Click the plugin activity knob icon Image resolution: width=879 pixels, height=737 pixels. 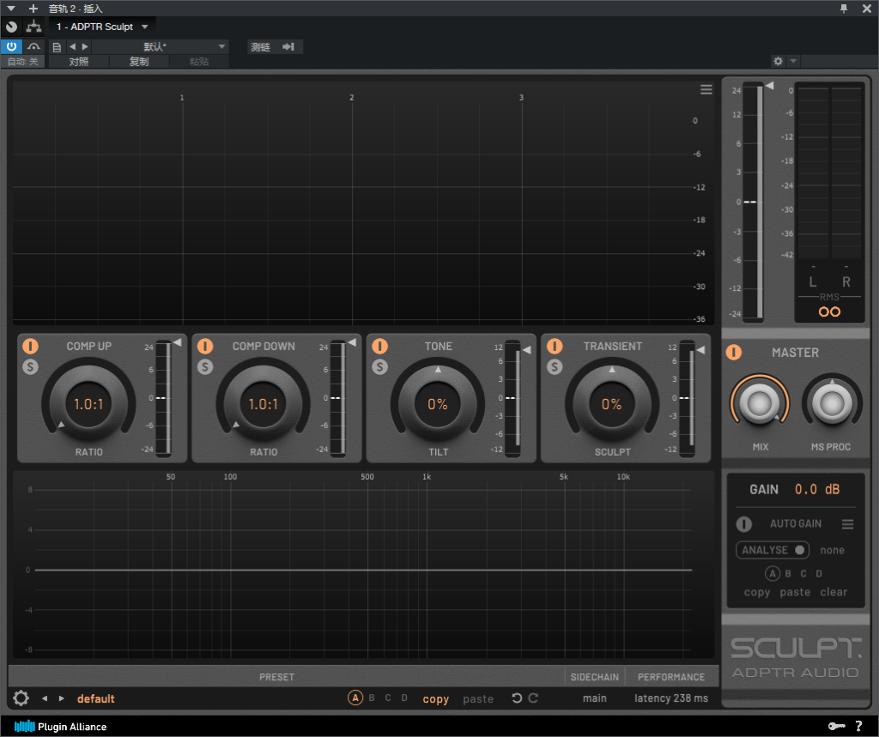click(11, 27)
